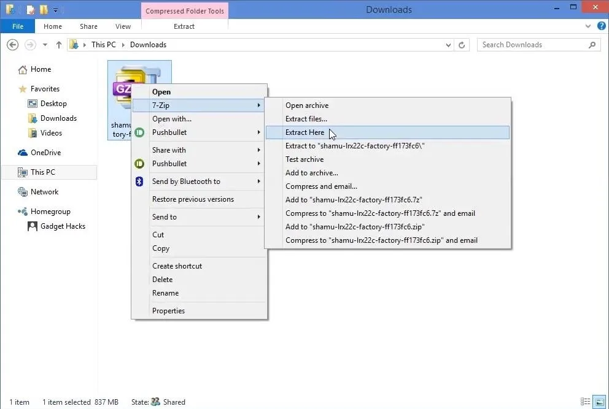Switch to the View ribbon tab
Image resolution: width=609 pixels, height=409 pixels.
click(123, 26)
